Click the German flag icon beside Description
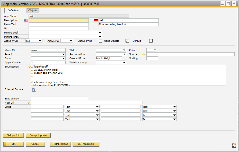 pyautogui.click(x=96, y=20)
